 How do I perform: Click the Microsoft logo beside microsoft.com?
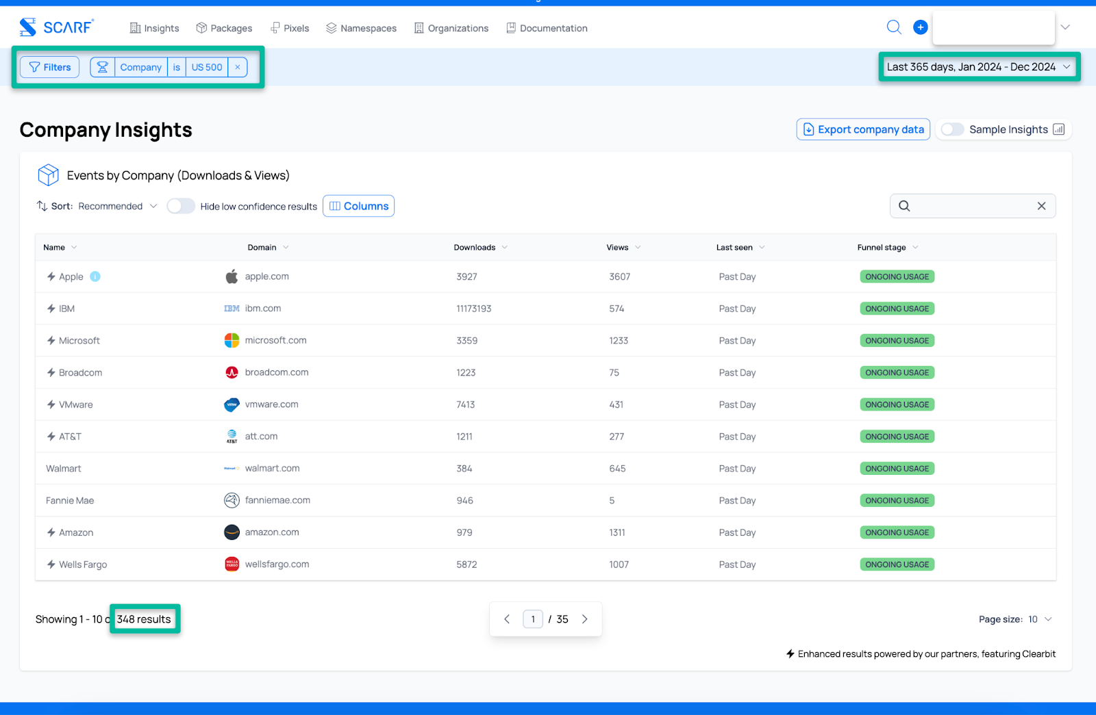coord(232,341)
